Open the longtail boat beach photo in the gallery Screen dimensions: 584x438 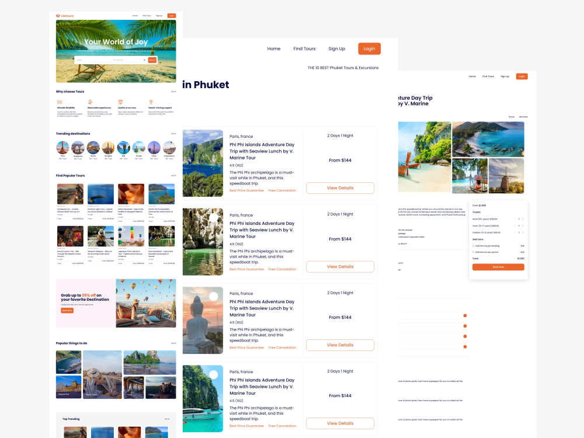coord(425,157)
